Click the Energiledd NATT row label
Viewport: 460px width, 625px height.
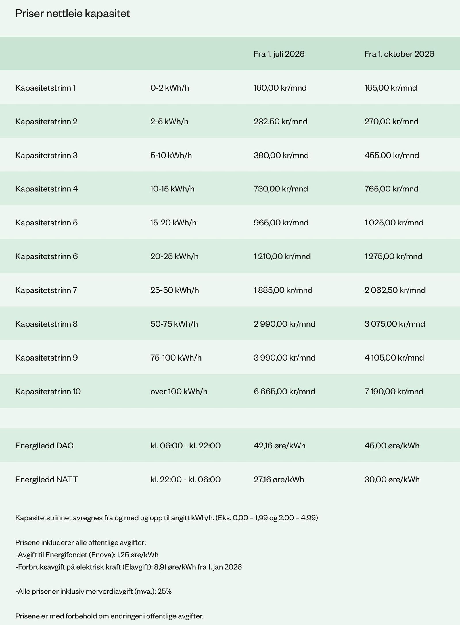pos(47,480)
